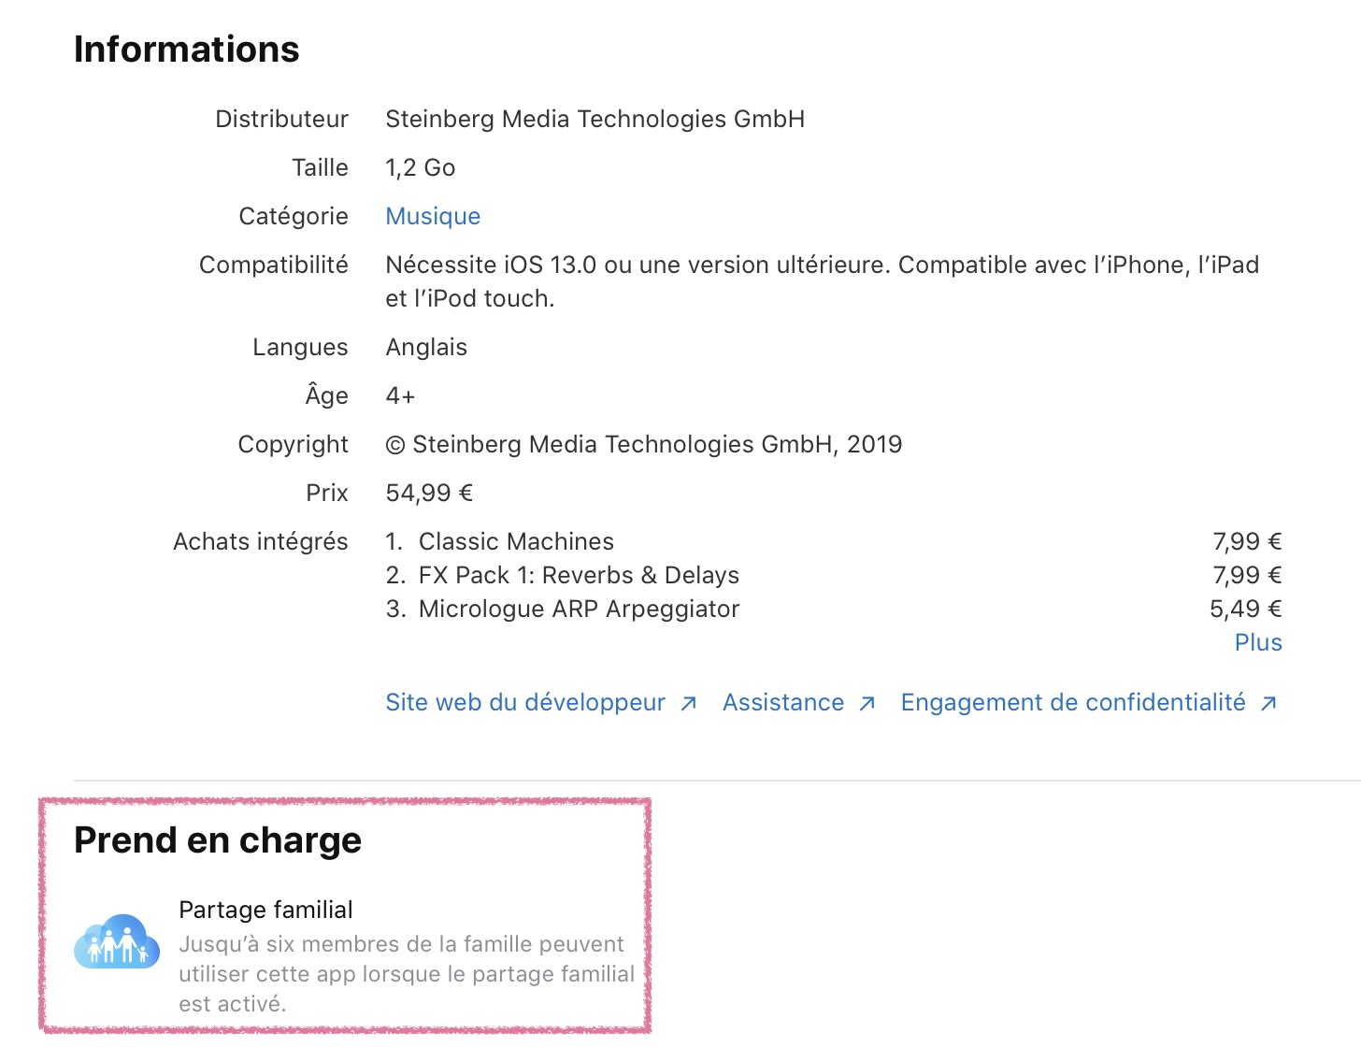Click the Informations section heading
Image resolution: width=1361 pixels, height=1047 pixels.
point(187,50)
